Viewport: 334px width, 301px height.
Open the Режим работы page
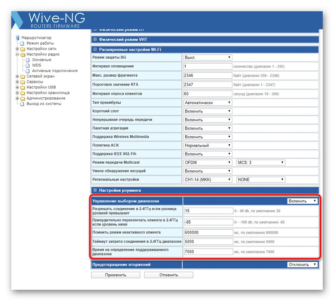coord(40,44)
